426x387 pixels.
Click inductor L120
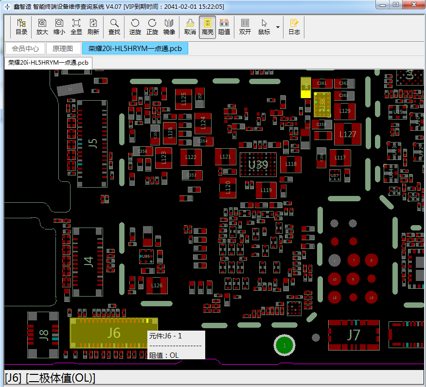(x=228, y=188)
